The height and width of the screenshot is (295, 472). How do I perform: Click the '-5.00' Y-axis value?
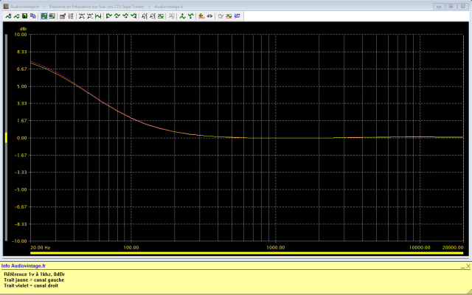pyautogui.click(x=21, y=190)
